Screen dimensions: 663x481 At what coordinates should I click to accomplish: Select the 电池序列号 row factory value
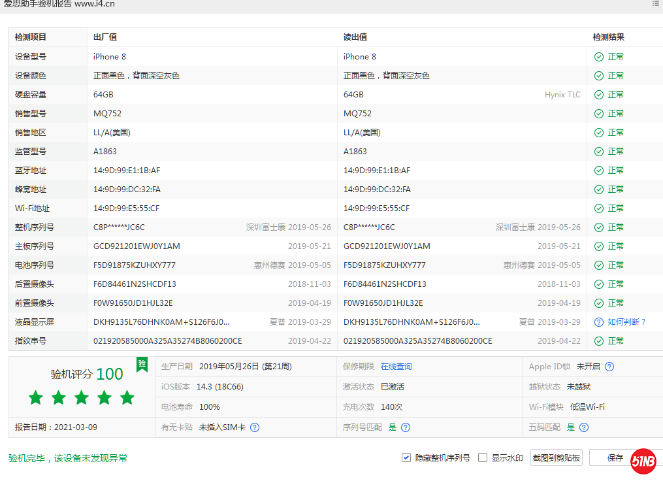[x=135, y=265]
